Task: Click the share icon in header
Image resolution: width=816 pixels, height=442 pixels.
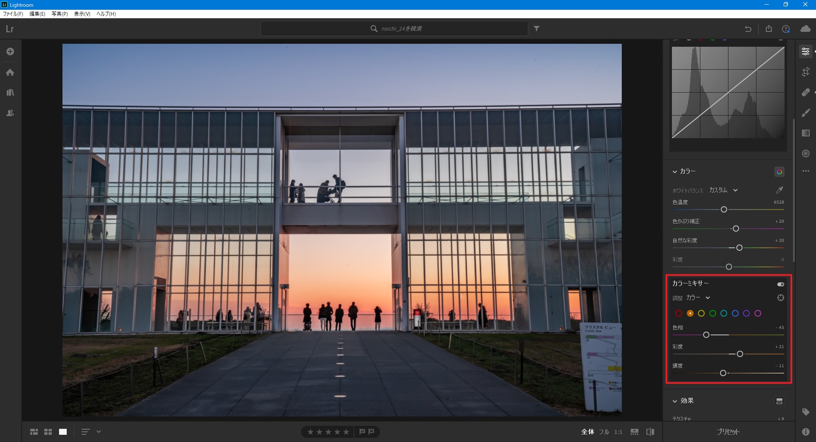Action: click(x=768, y=28)
